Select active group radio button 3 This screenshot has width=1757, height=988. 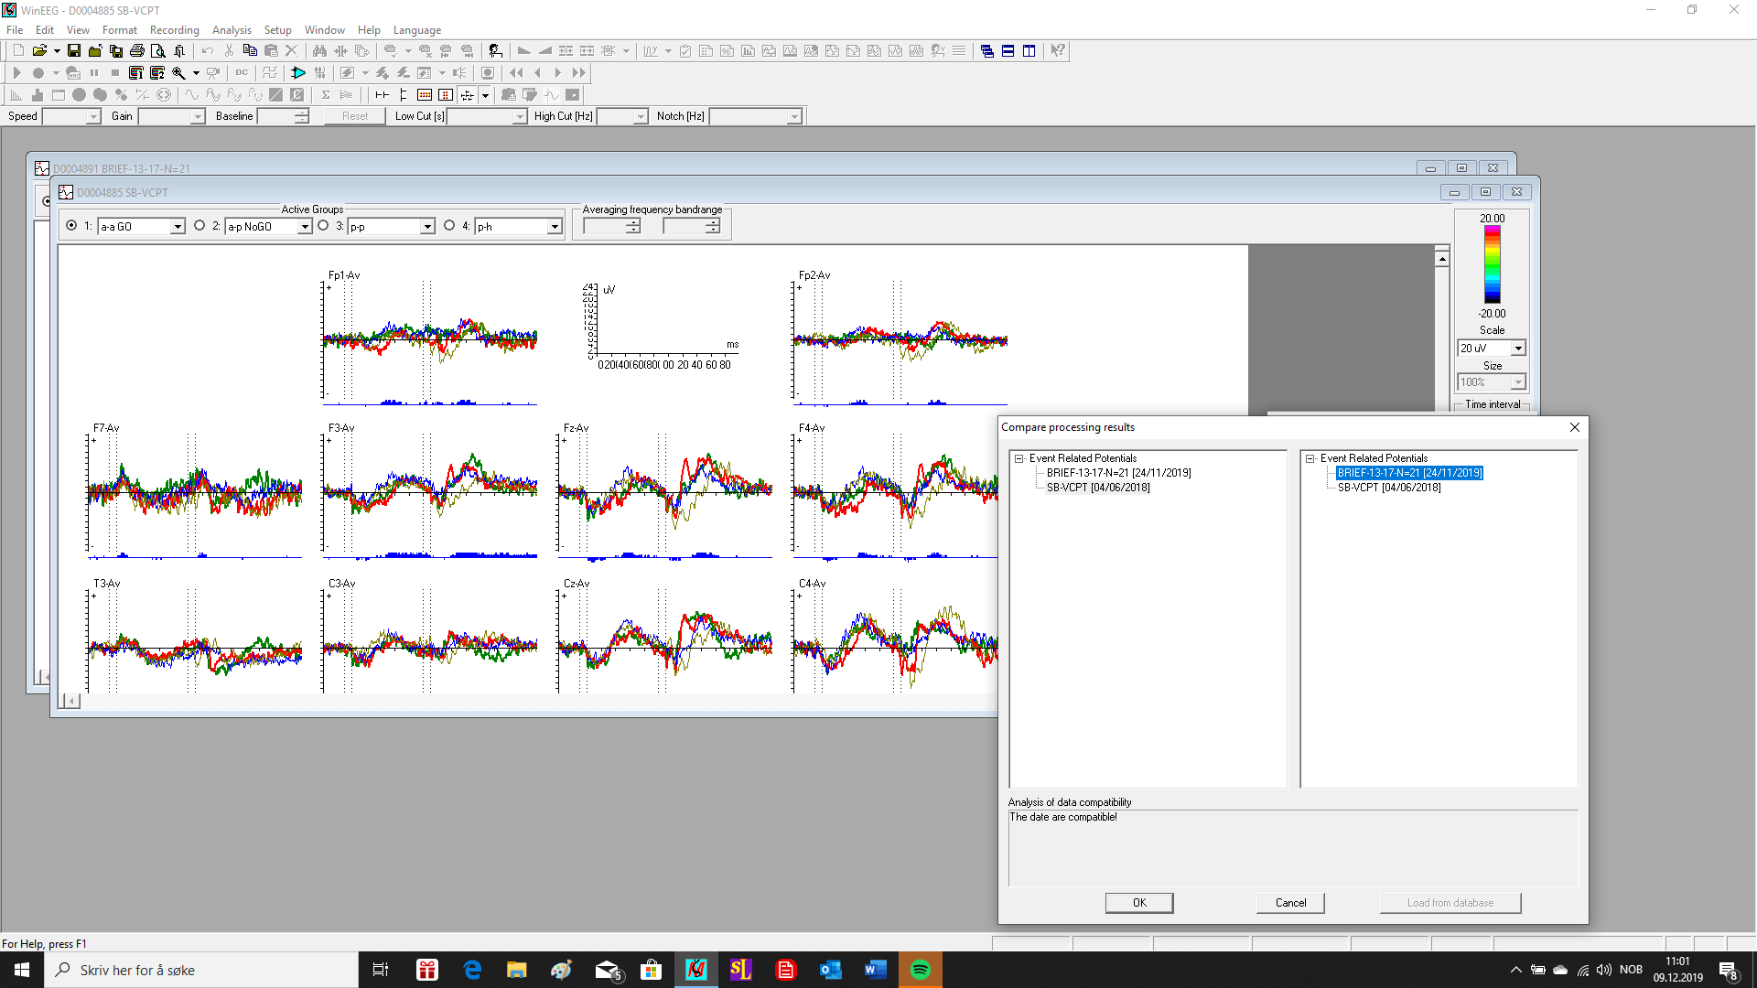tap(323, 226)
